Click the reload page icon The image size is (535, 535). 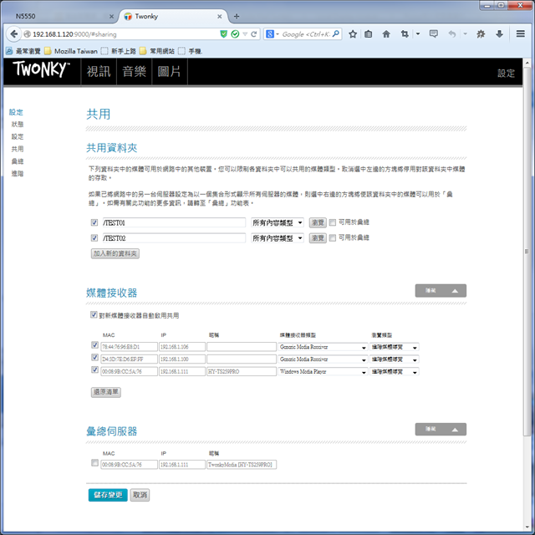point(254,34)
